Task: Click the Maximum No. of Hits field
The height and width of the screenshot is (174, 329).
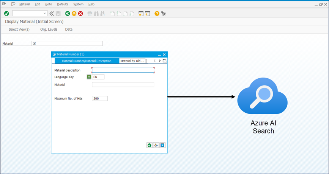Action: (100, 98)
